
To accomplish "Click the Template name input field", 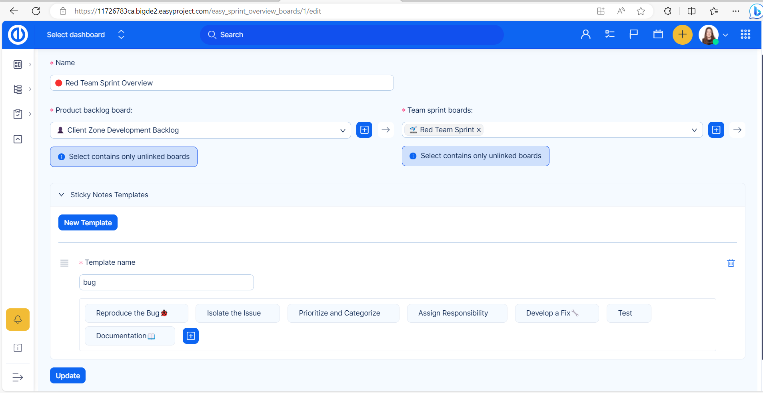I will pos(166,282).
